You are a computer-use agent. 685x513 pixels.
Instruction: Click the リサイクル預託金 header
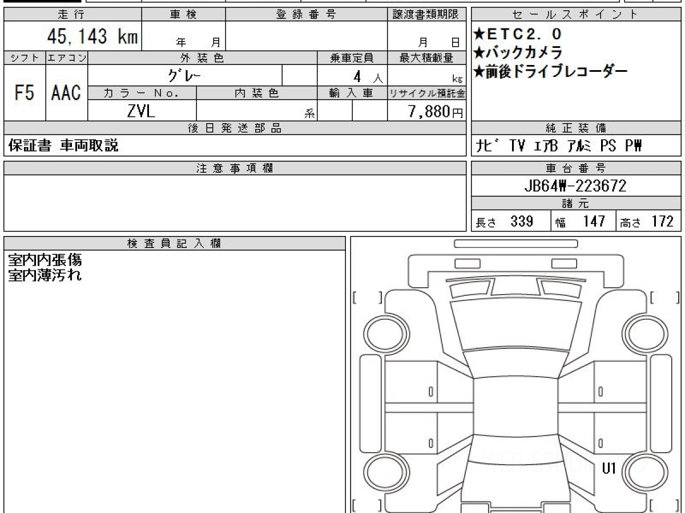click(426, 93)
